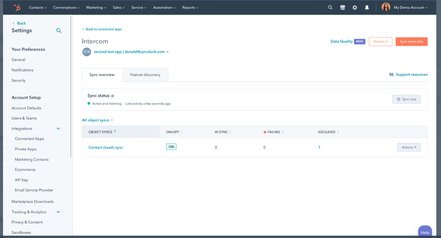Open Actions dropdown for Contact (Lead) sync
441x238 pixels.
tap(409, 147)
